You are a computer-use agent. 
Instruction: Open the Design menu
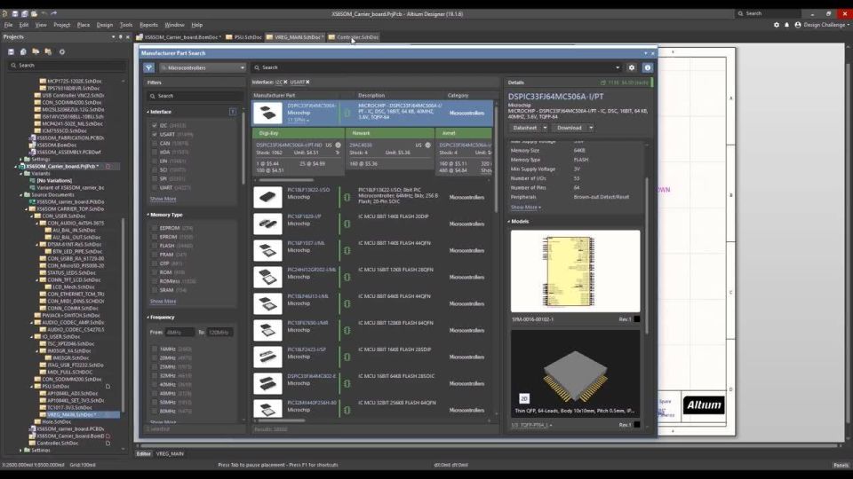tap(105, 25)
